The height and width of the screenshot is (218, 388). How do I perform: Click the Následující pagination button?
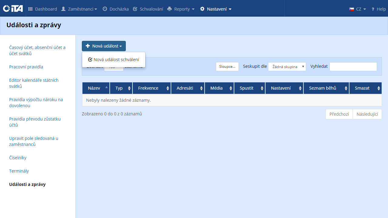pos(367,114)
